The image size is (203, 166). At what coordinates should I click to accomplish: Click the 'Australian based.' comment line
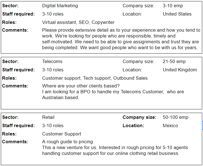(x=60, y=98)
